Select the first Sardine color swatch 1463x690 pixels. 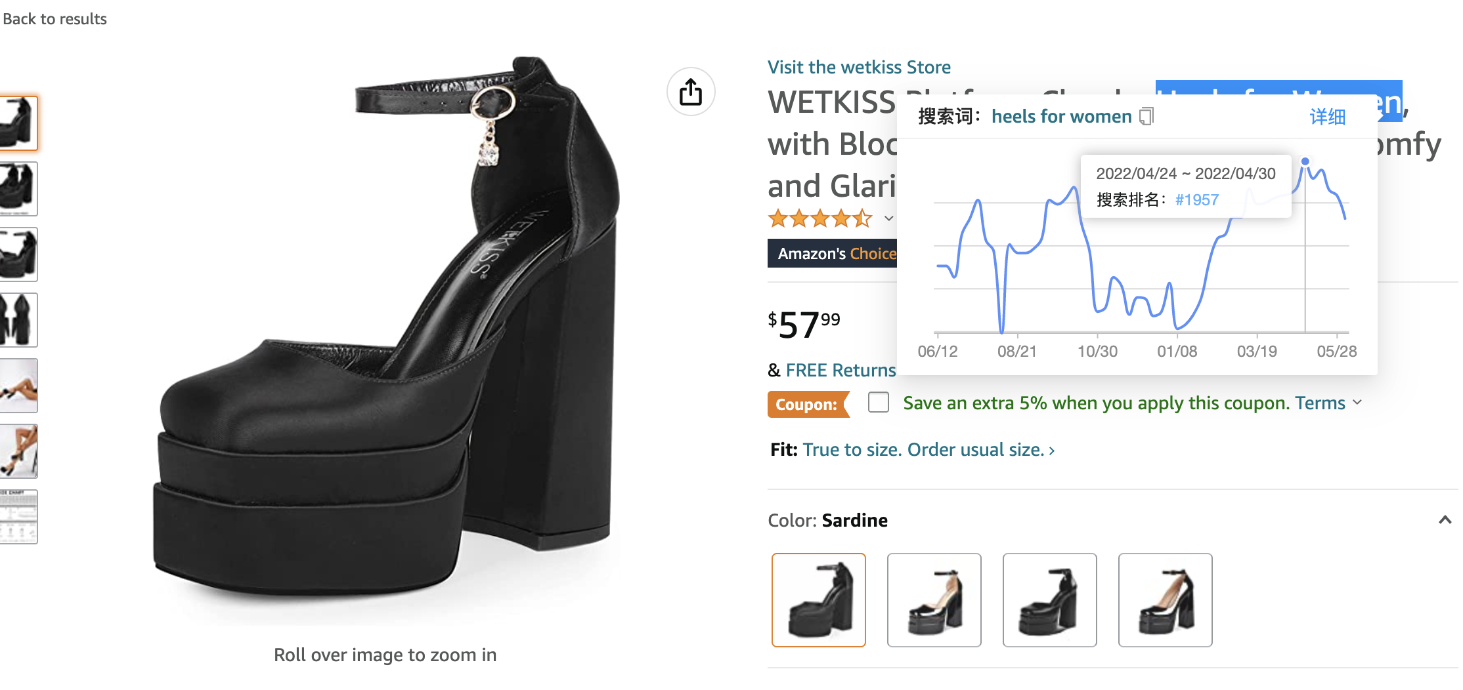[819, 600]
